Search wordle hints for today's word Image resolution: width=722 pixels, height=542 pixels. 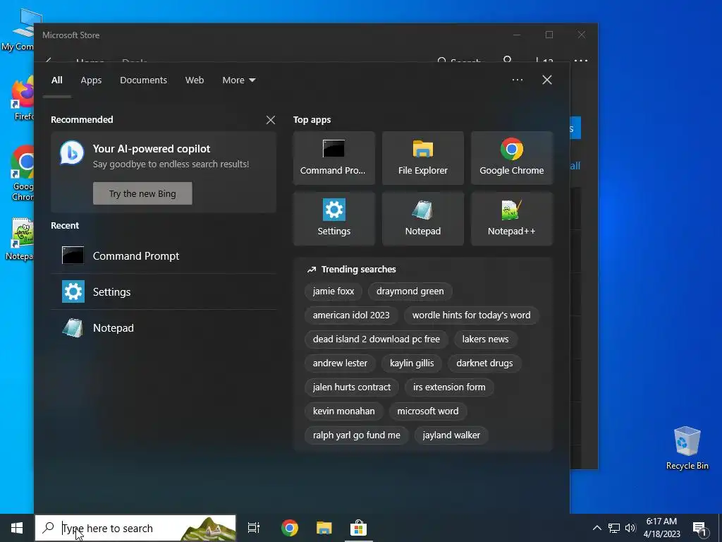[471, 315]
